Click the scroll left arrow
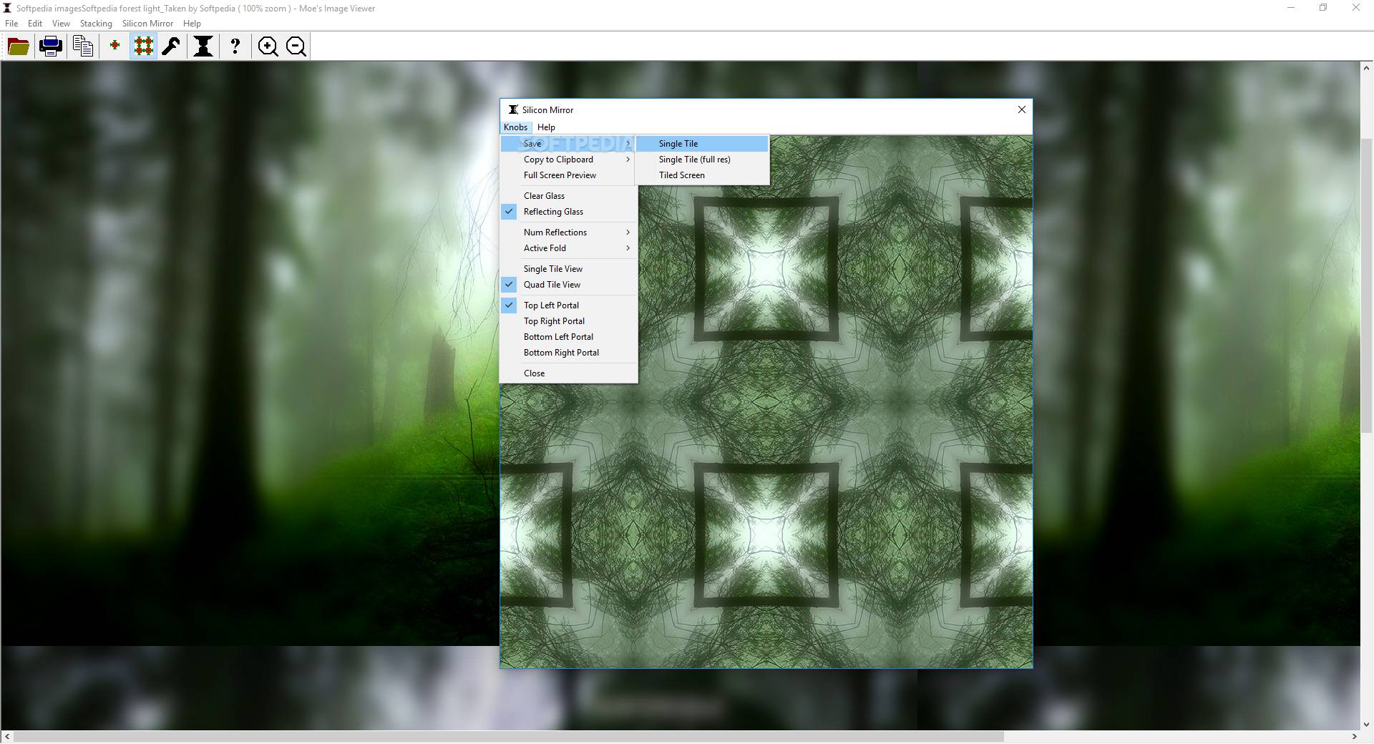The width and height of the screenshot is (1374, 744). (x=6, y=736)
